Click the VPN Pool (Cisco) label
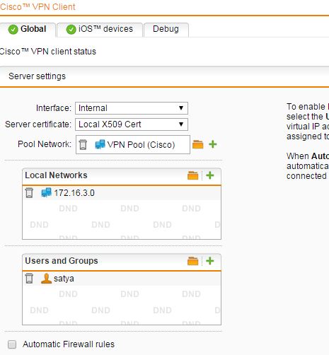 coord(141,144)
